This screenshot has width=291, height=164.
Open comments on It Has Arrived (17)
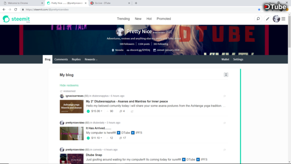[122, 138]
